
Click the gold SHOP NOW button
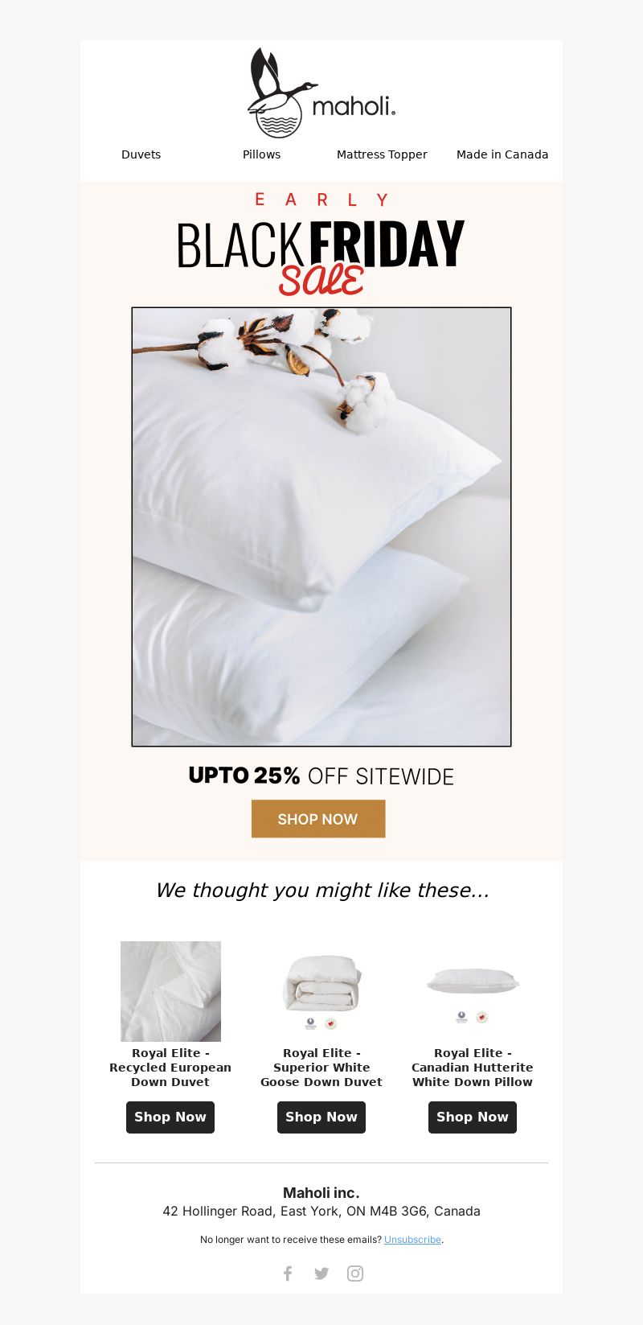tap(318, 819)
